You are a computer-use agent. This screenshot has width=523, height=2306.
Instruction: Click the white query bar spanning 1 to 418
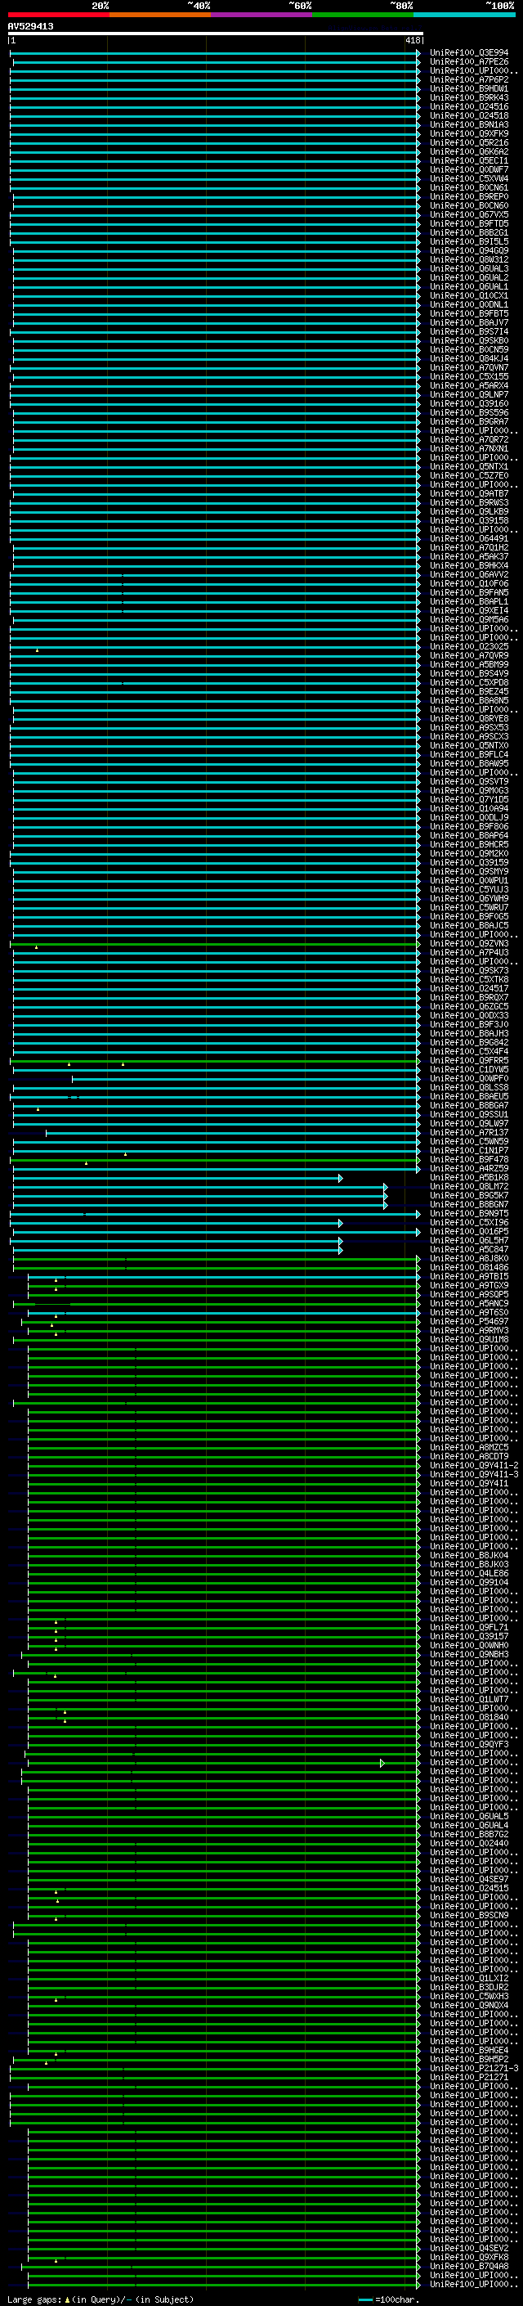pos(216,34)
